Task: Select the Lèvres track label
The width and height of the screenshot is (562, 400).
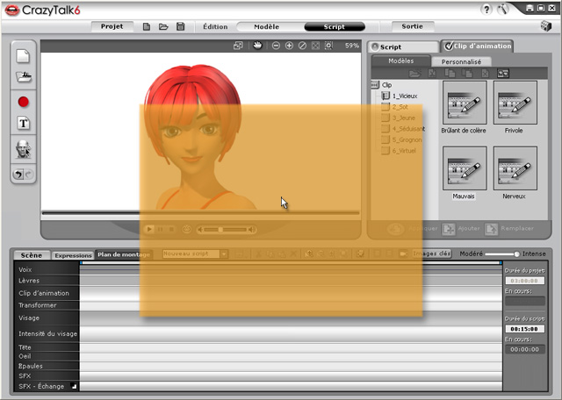Action: (x=29, y=281)
